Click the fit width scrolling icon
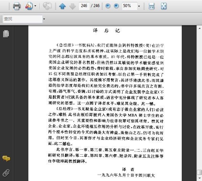This screenshot has width=202, height=181. [151, 6]
